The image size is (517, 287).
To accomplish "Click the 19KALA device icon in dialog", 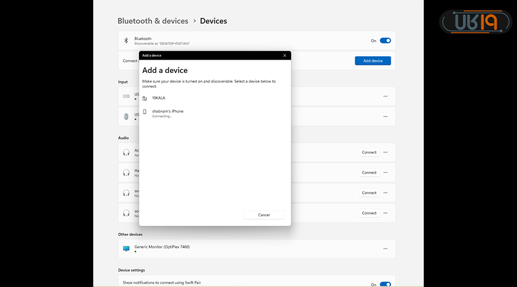I will pyautogui.click(x=145, y=98).
